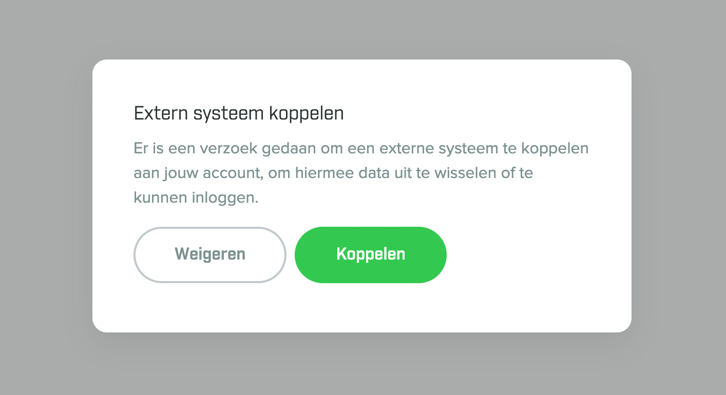726x395 pixels.
Task: Click the heading above the description paragraph
Action: tap(239, 113)
